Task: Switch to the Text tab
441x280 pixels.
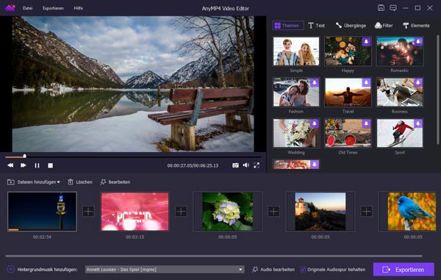Action: pos(316,26)
